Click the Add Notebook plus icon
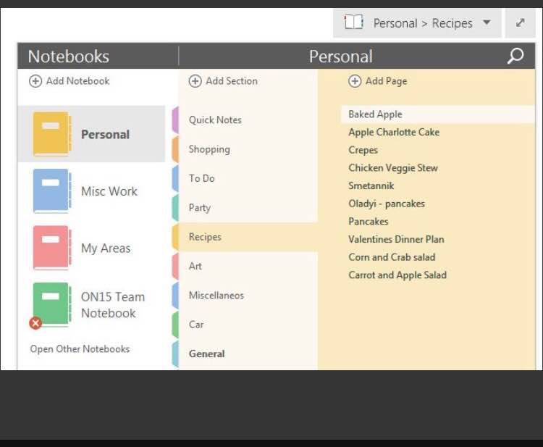 (x=35, y=81)
